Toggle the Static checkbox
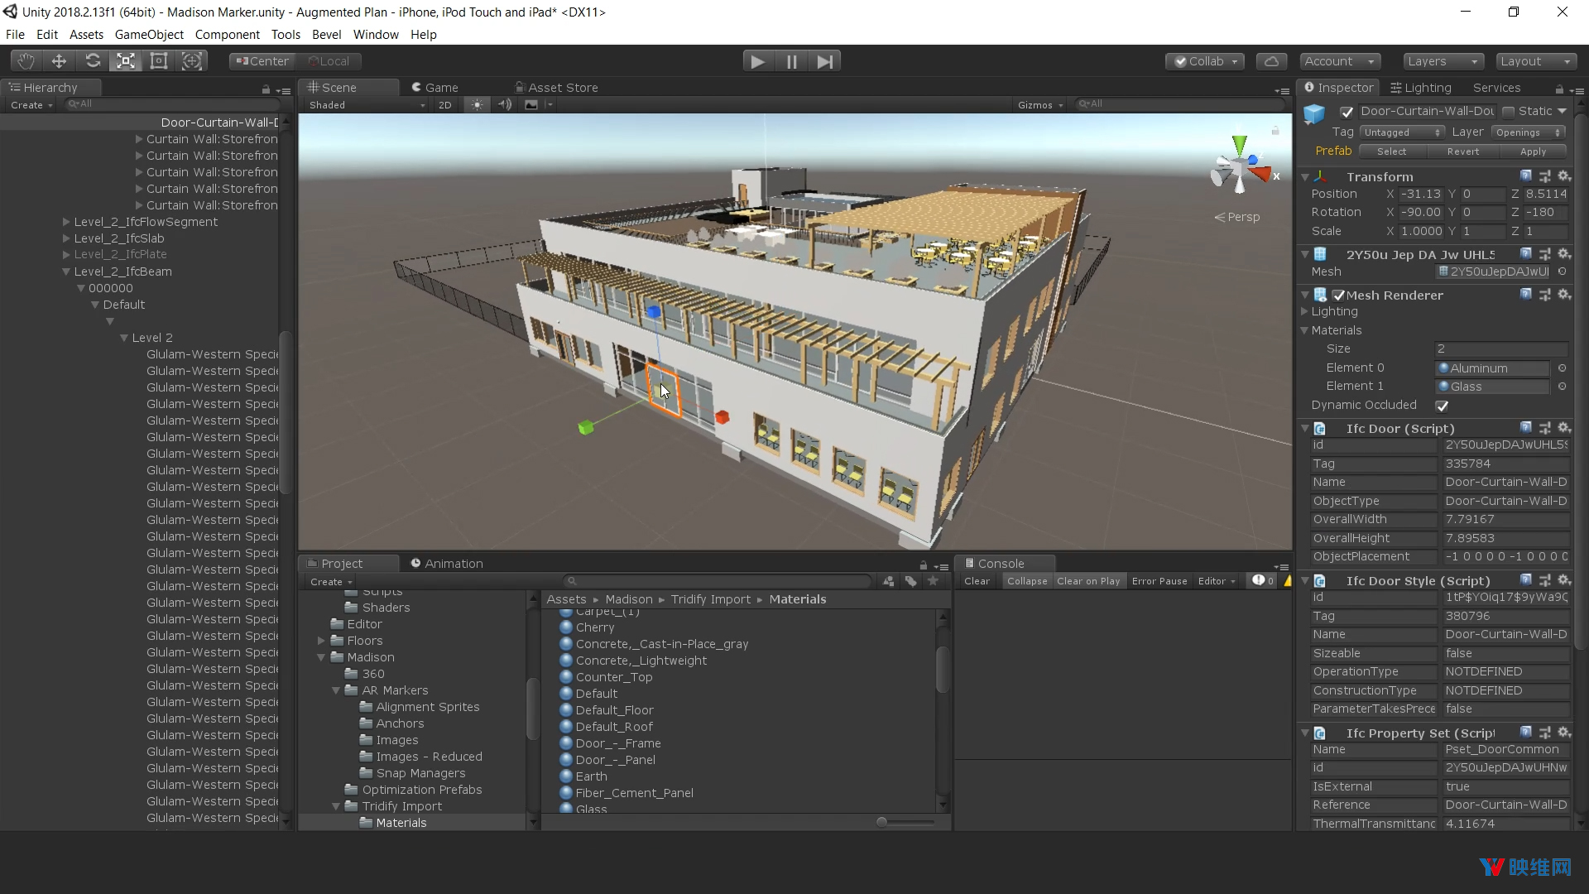1589x894 pixels. tap(1508, 112)
